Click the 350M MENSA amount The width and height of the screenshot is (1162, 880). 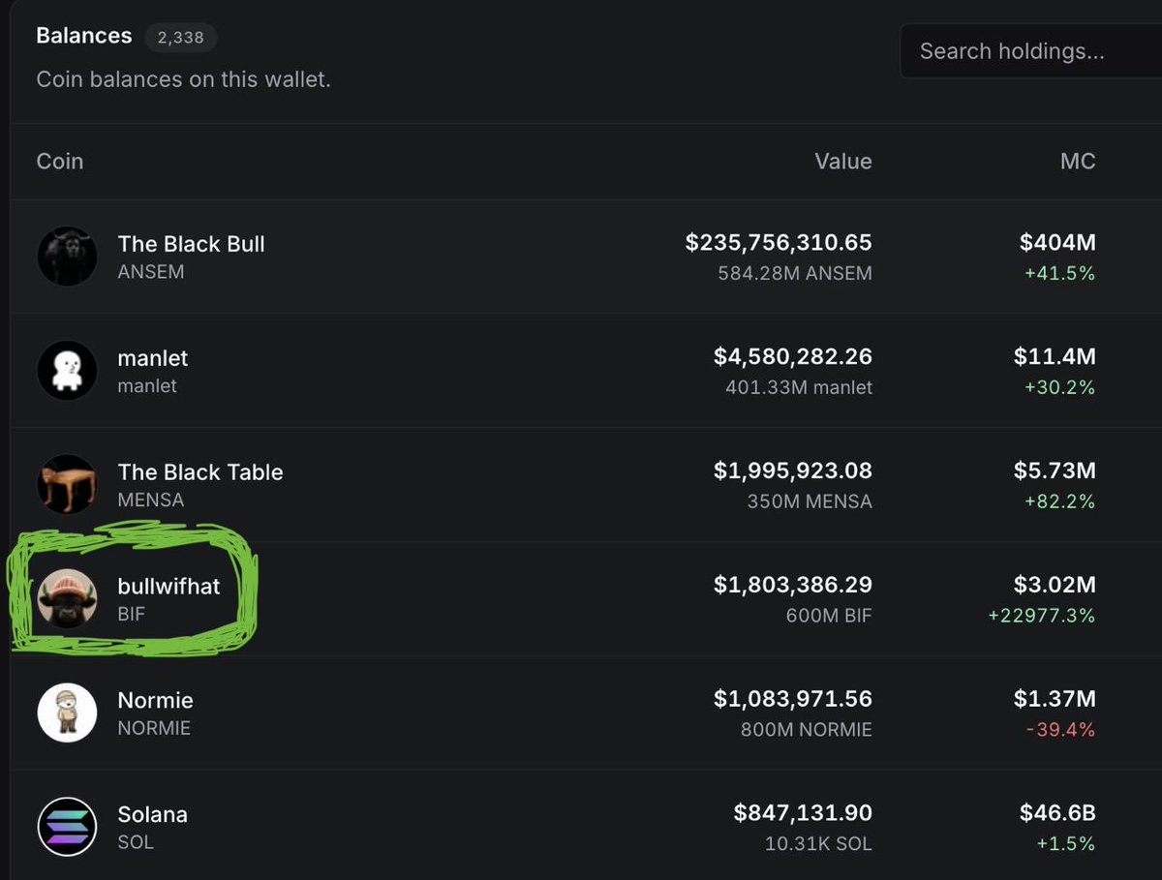[810, 502]
